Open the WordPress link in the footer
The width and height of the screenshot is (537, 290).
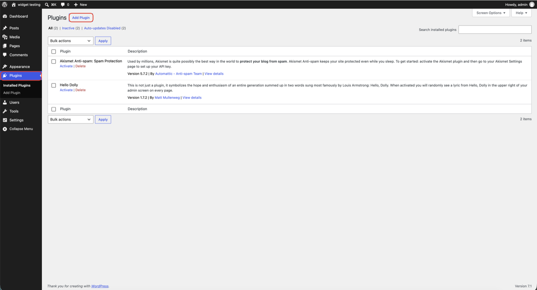100,286
